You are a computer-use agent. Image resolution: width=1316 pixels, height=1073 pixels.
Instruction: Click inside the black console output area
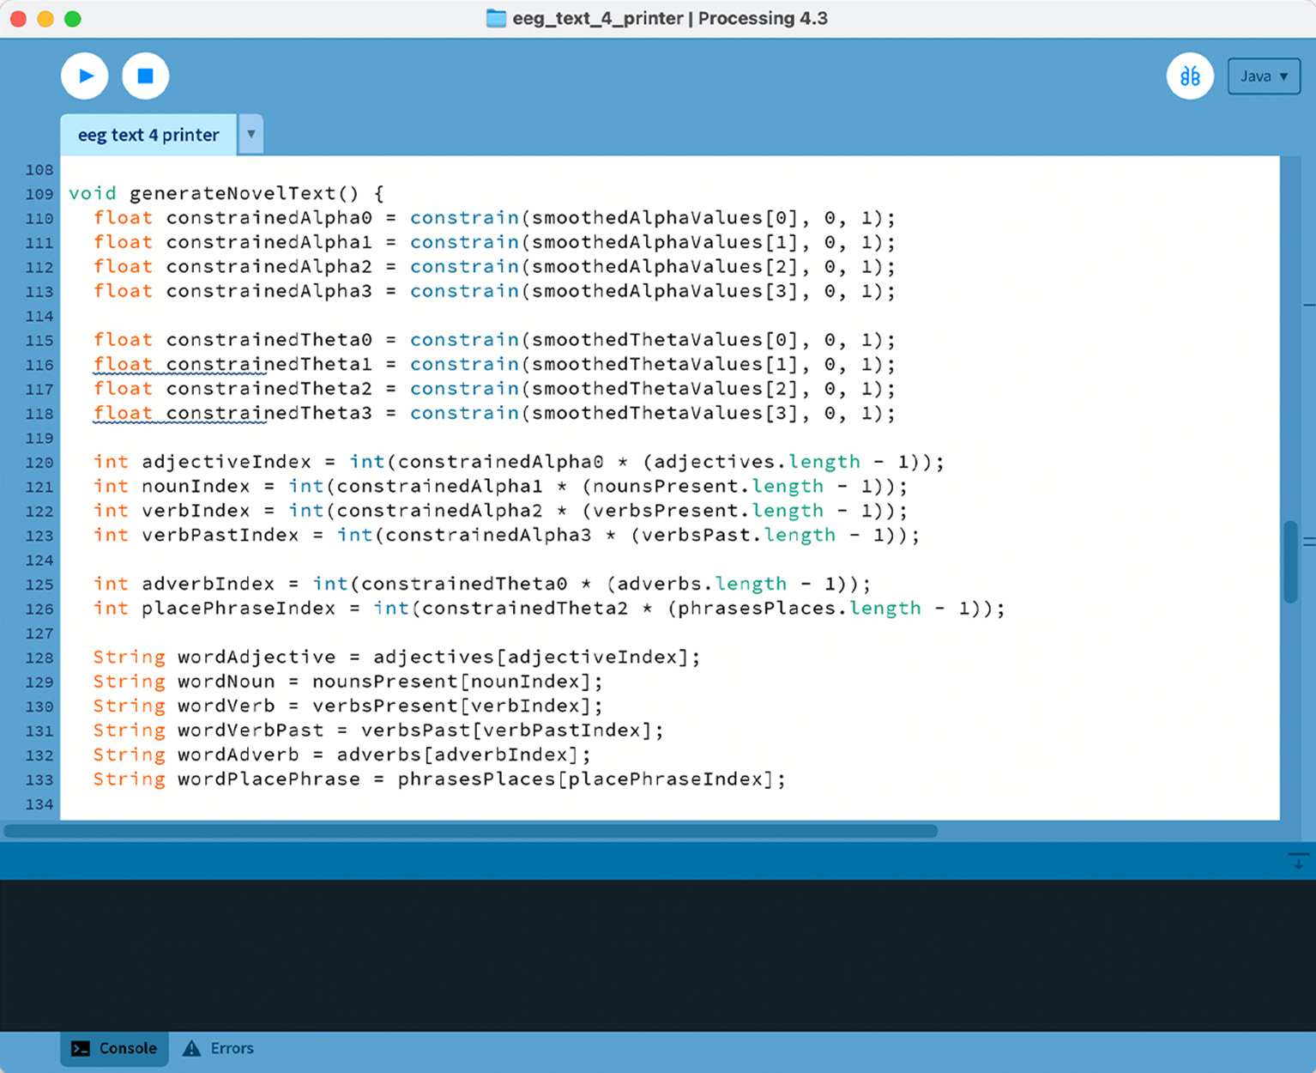click(x=652, y=953)
